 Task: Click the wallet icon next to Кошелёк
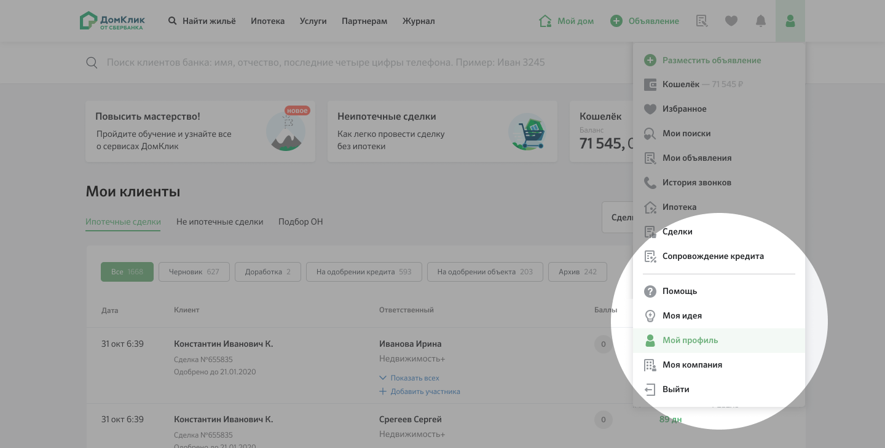[650, 85]
